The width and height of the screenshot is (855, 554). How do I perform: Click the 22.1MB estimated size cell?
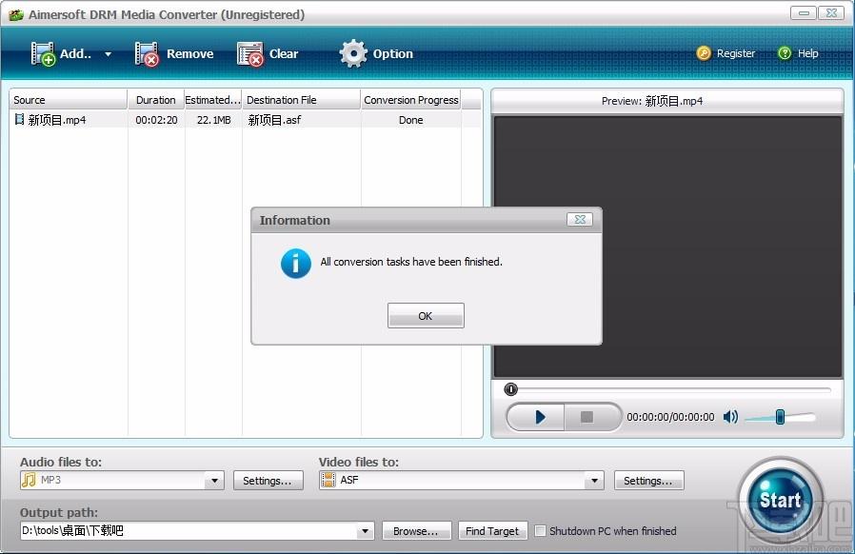pyautogui.click(x=213, y=120)
